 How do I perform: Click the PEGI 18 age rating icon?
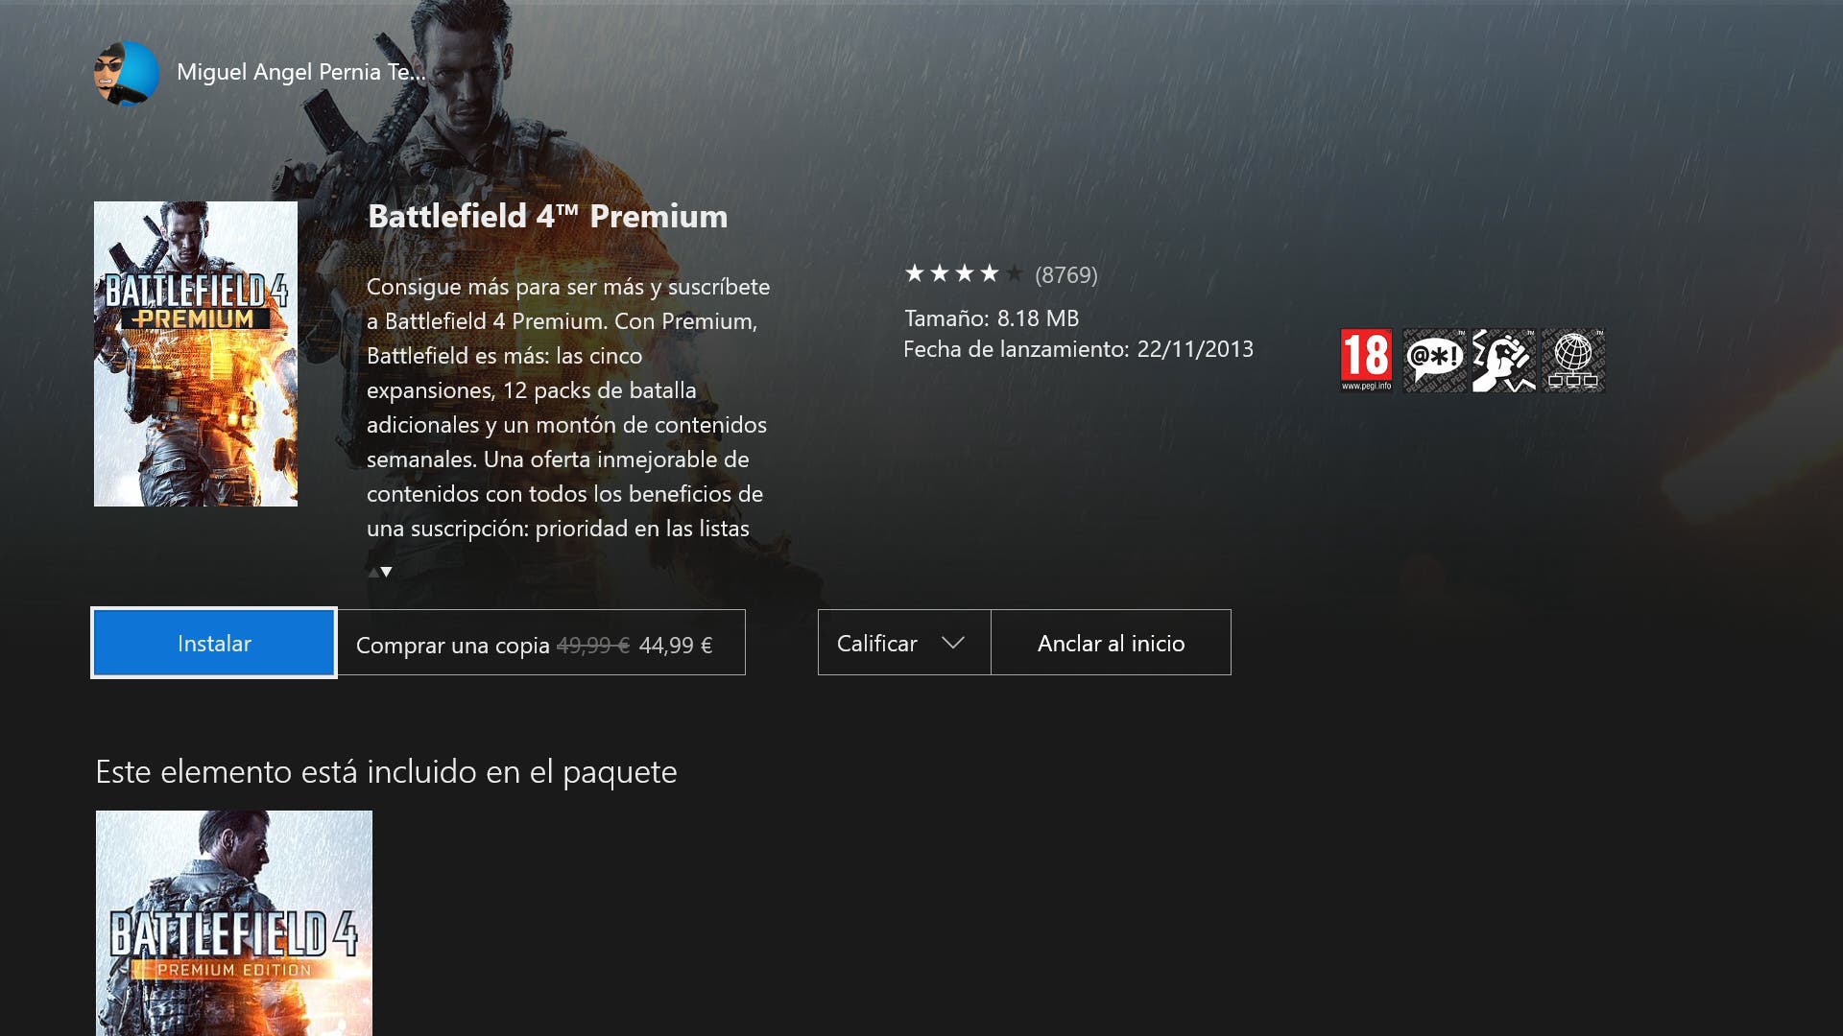pos(1366,361)
